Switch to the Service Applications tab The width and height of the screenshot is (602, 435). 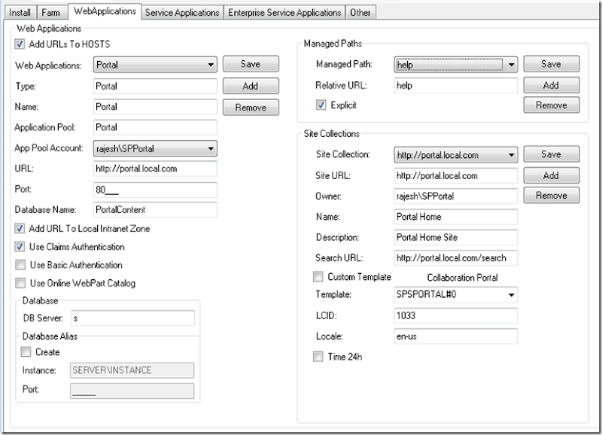click(x=182, y=12)
